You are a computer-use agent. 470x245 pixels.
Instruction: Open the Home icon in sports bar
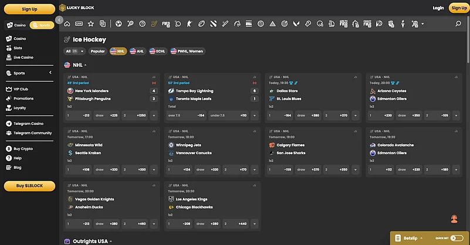[x=67, y=24]
